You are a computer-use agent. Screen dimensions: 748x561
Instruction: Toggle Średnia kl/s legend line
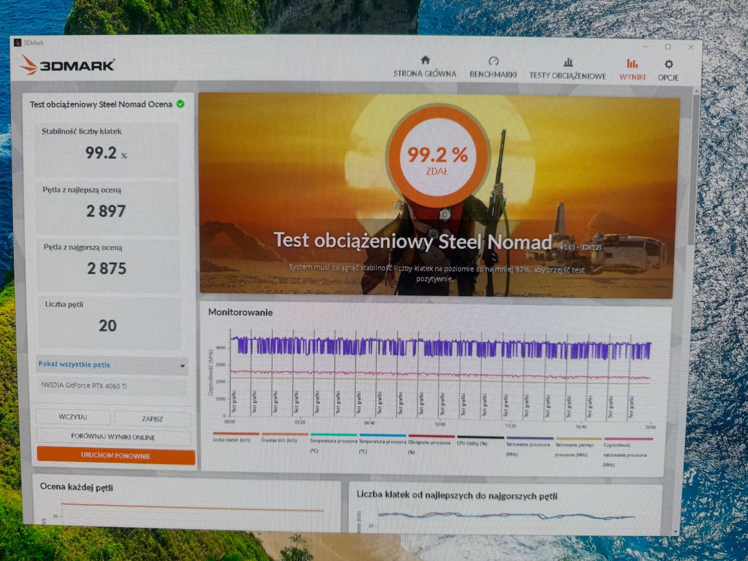coord(284,438)
